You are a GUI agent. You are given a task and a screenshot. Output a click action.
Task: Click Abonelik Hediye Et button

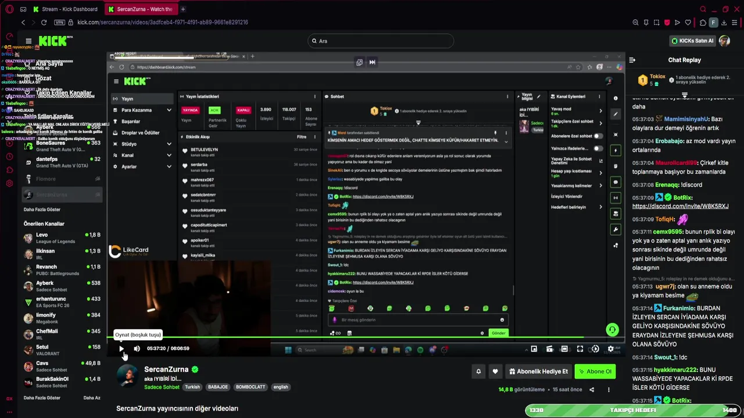click(x=538, y=372)
